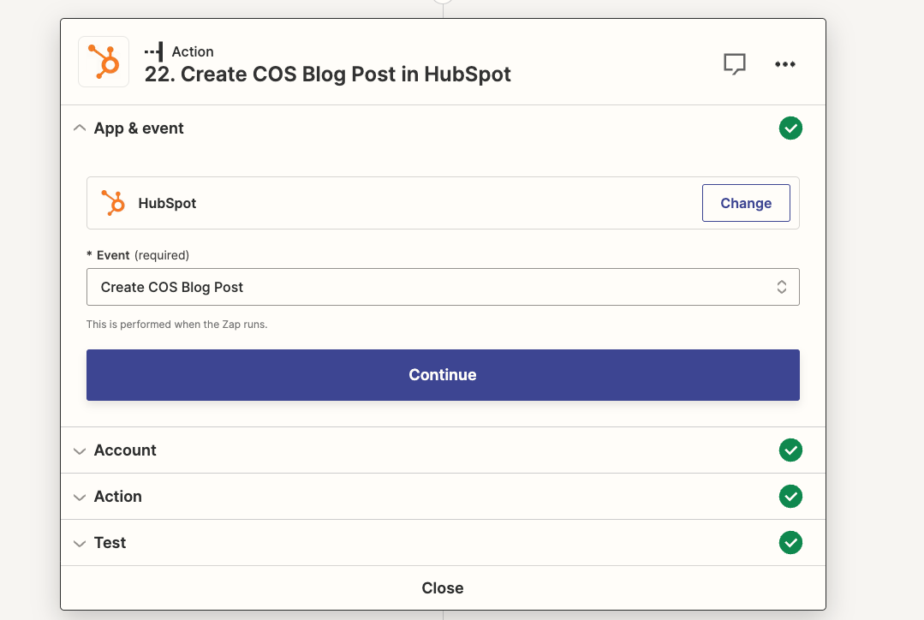This screenshot has width=924, height=620.
Task: Click the Event (required) label
Action: pos(138,255)
